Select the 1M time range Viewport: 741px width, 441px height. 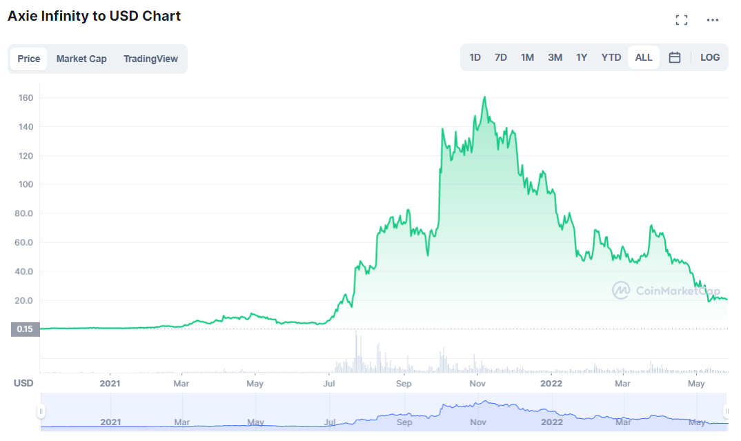(527, 58)
